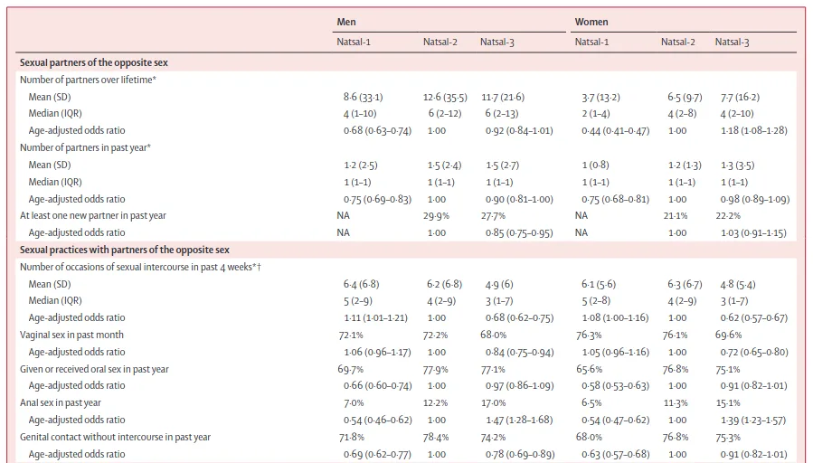Click the percentage "27·7%"

(x=493, y=216)
